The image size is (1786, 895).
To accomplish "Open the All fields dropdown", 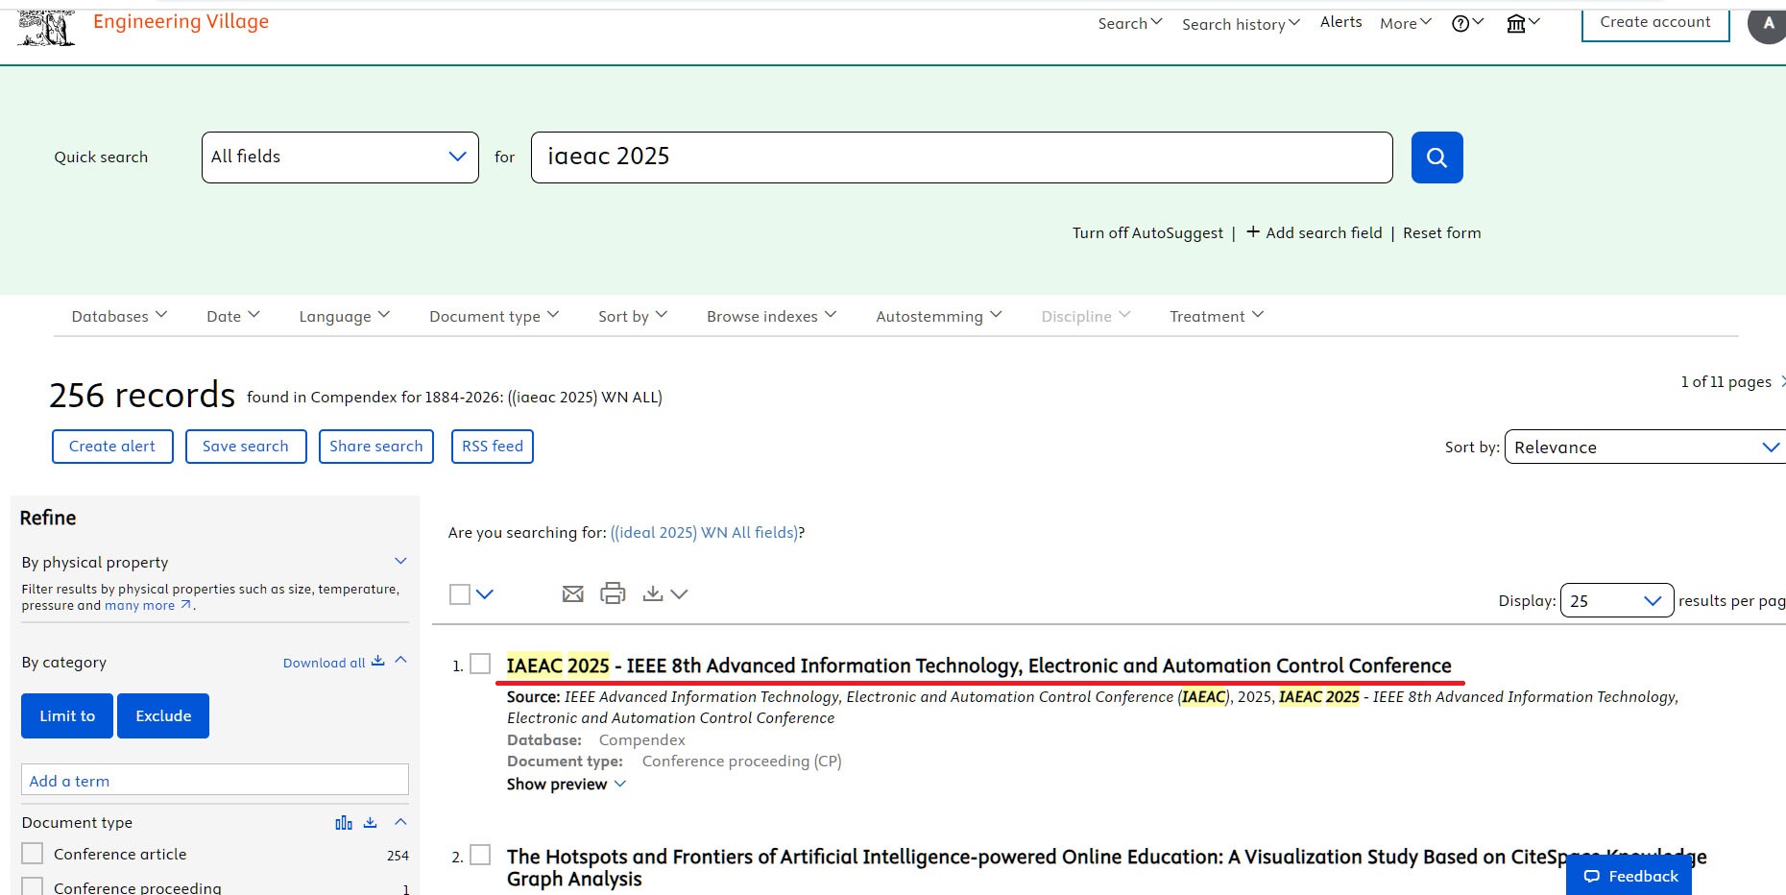I will pyautogui.click(x=340, y=157).
